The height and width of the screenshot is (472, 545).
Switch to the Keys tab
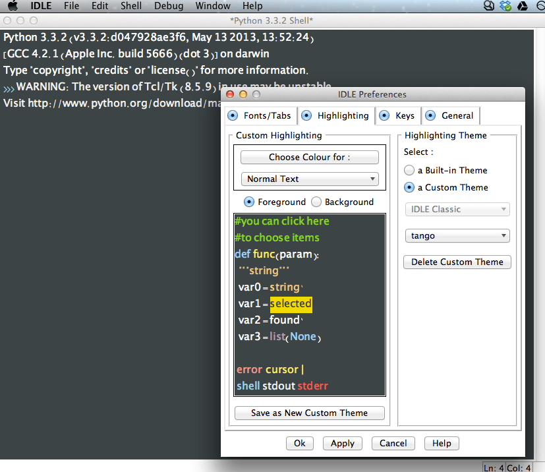(x=397, y=115)
